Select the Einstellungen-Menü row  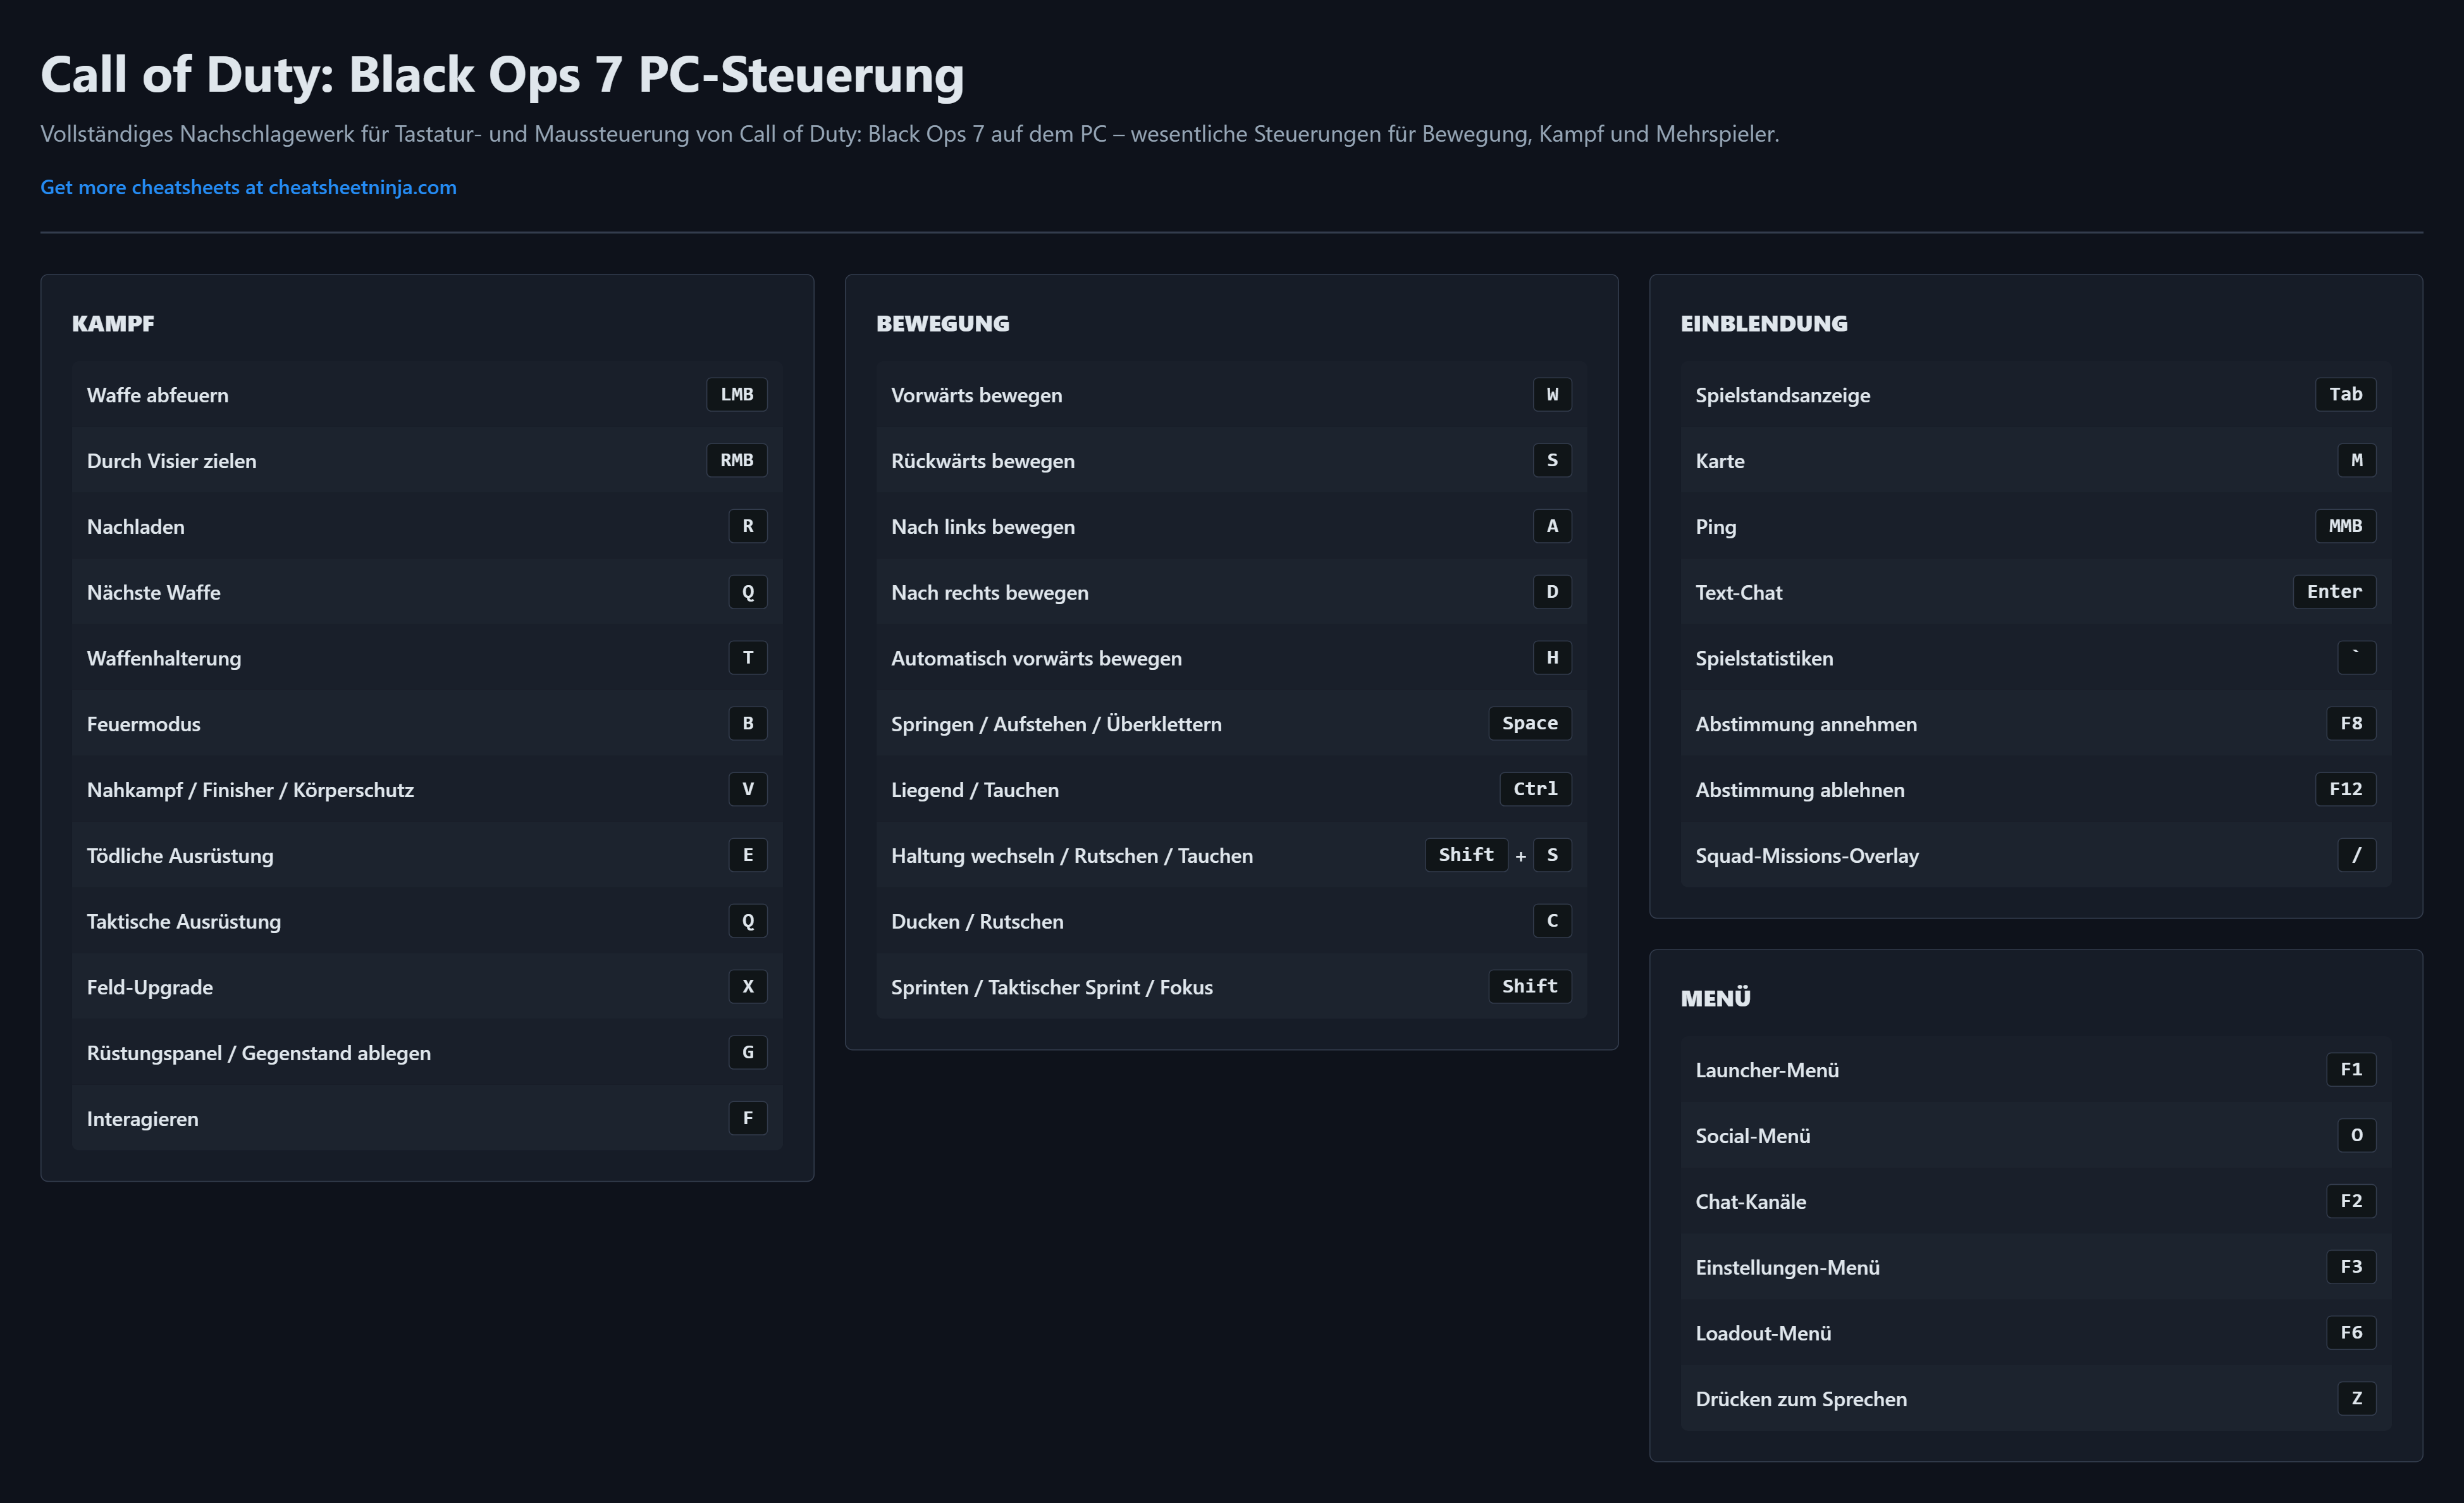coord(2034,1267)
